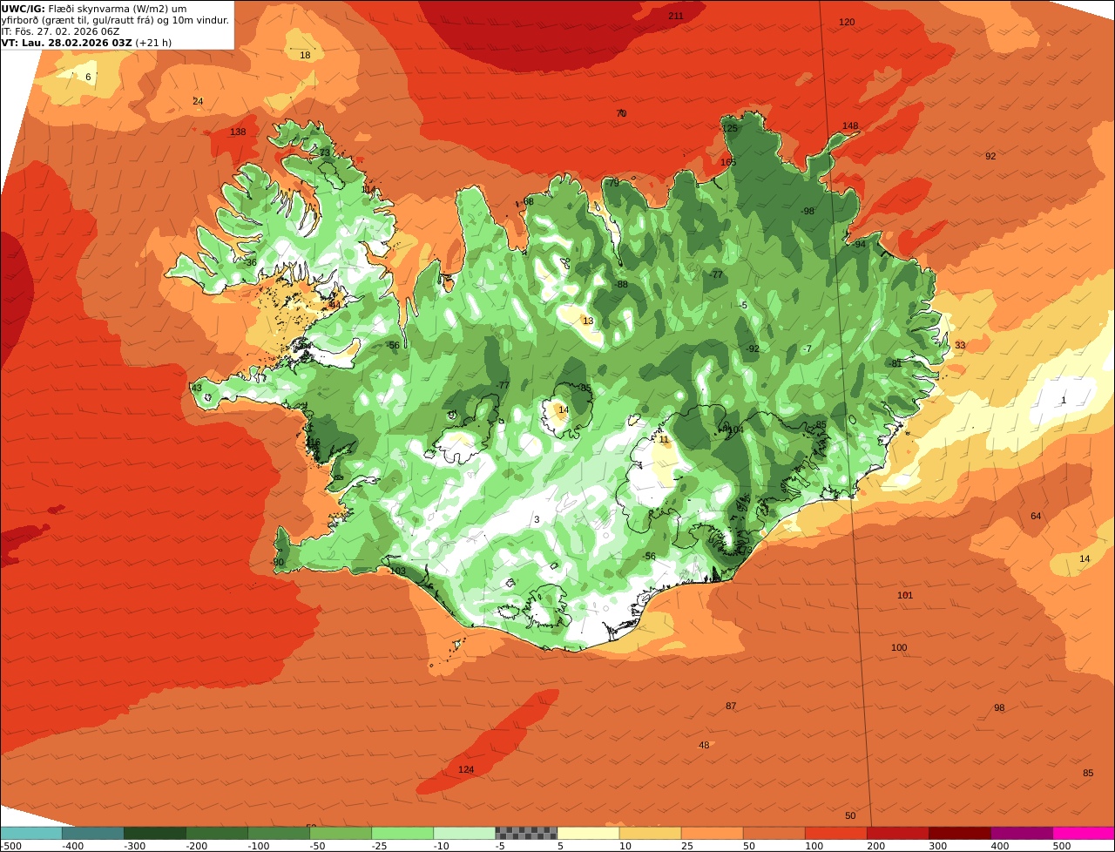This screenshot has width=1115, height=852.
Task: Select the '-92' value on land
Action: [753, 348]
